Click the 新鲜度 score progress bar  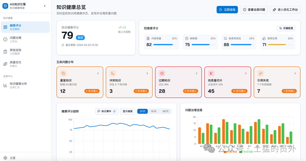[x=203, y=45]
